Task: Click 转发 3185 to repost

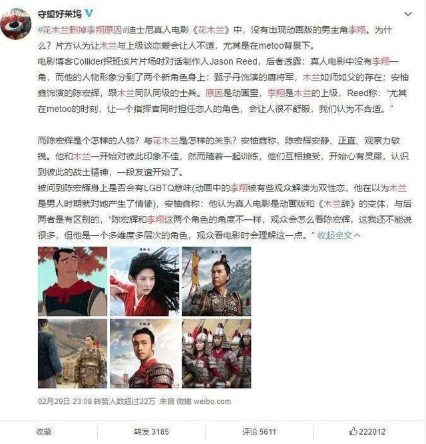Action: tap(151, 431)
